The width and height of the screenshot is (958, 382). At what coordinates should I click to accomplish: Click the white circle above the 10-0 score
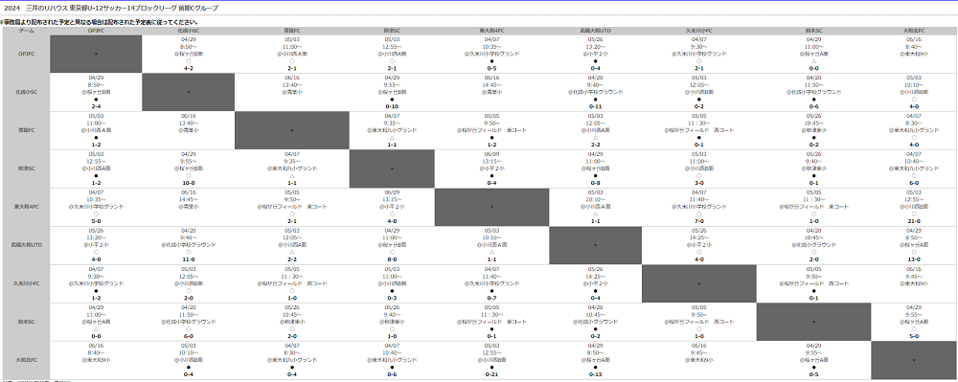[188, 175]
